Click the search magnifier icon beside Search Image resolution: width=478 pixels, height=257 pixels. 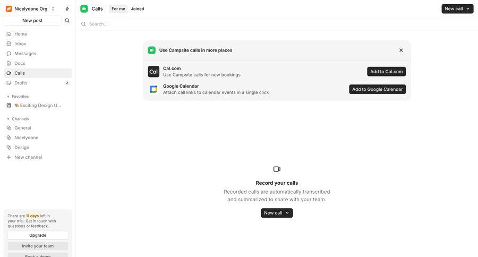pos(83,24)
